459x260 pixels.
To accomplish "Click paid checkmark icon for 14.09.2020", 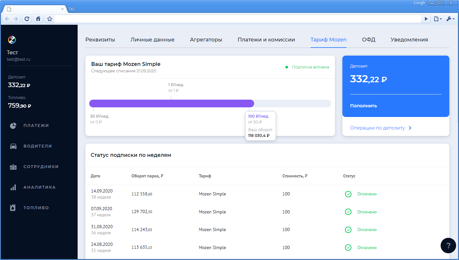I will 348,194.
